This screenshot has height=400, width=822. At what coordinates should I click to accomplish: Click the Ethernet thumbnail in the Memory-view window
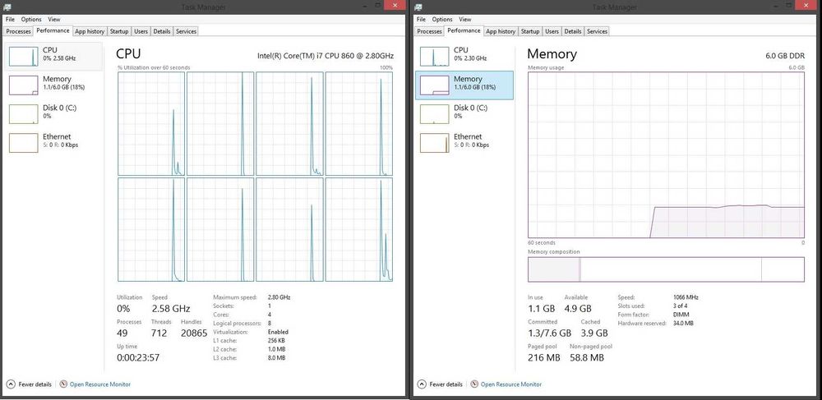(434, 141)
